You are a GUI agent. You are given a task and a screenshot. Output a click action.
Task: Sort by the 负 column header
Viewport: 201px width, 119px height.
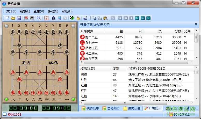tap(153, 31)
